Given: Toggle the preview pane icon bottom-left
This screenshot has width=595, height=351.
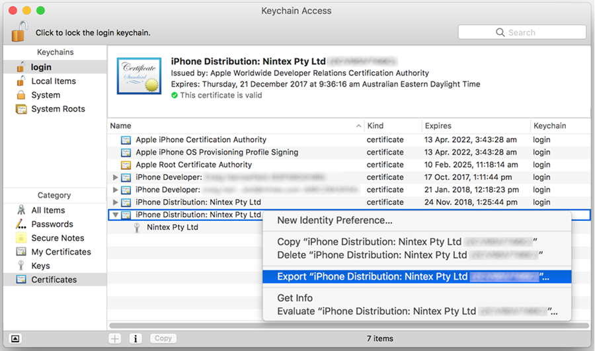Looking at the screenshot, I should click(x=15, y=338).
